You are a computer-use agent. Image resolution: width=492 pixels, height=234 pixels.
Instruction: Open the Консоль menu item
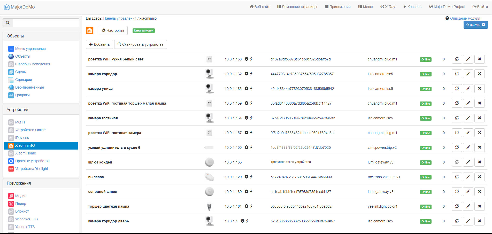[x=412, y=7]
